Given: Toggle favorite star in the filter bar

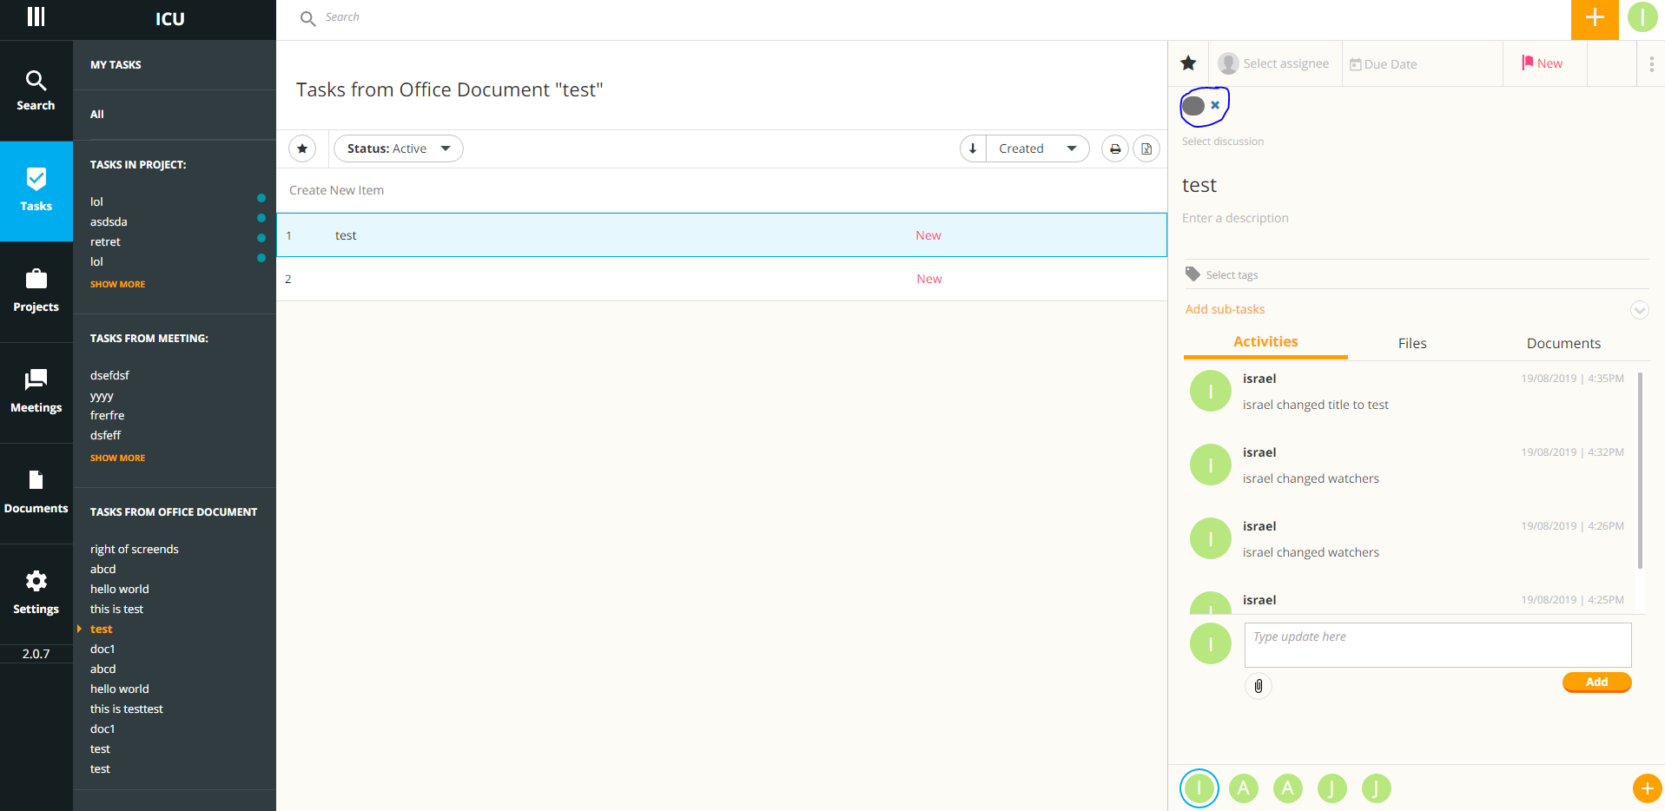Looking at the screenshot, I should click(x=302, y=148).
